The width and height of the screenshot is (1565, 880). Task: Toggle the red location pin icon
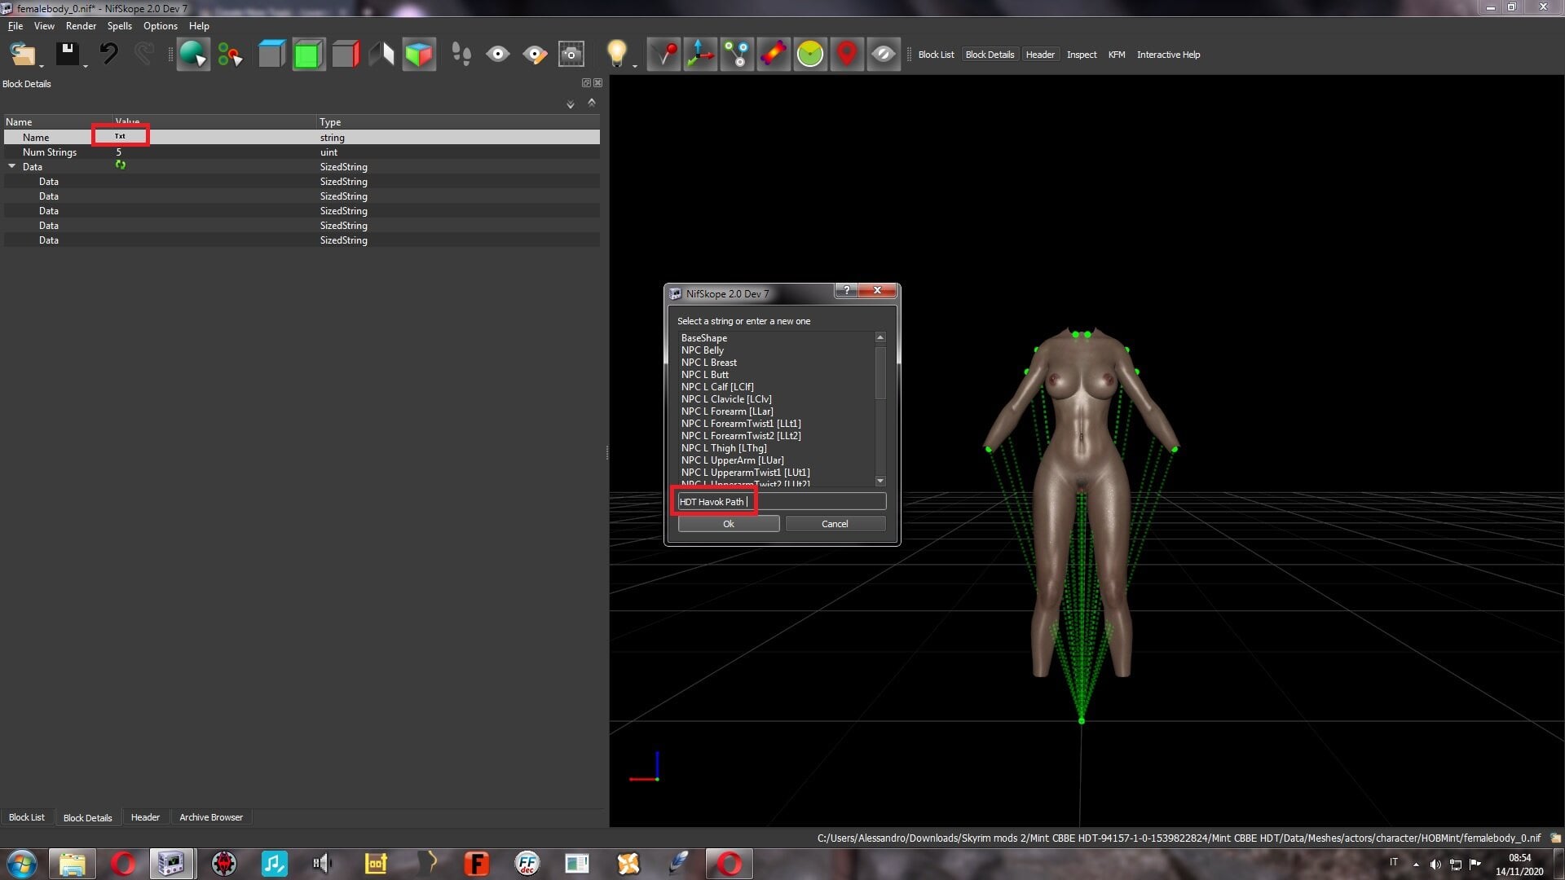pyautogui.click(x=847, y=55)
